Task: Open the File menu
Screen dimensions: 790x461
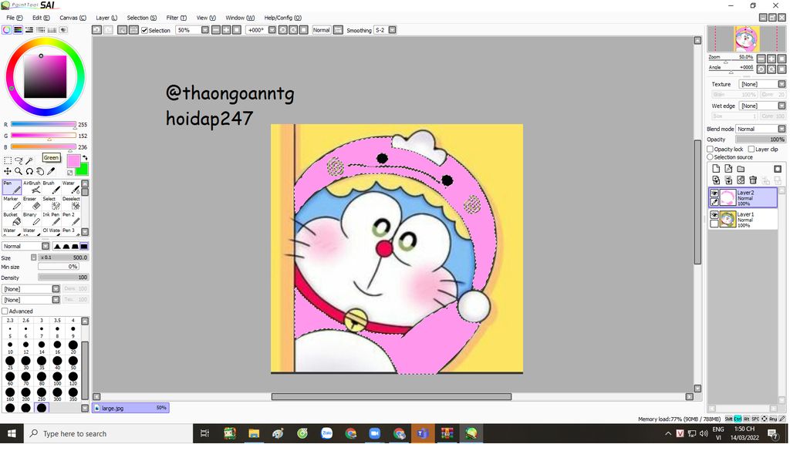Action: coord(14,18)
